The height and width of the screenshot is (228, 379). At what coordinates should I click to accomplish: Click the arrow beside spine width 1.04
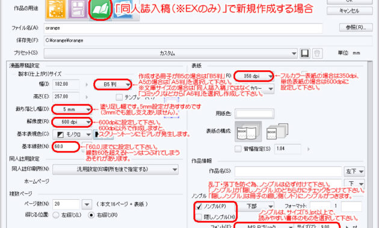point(309,149)
